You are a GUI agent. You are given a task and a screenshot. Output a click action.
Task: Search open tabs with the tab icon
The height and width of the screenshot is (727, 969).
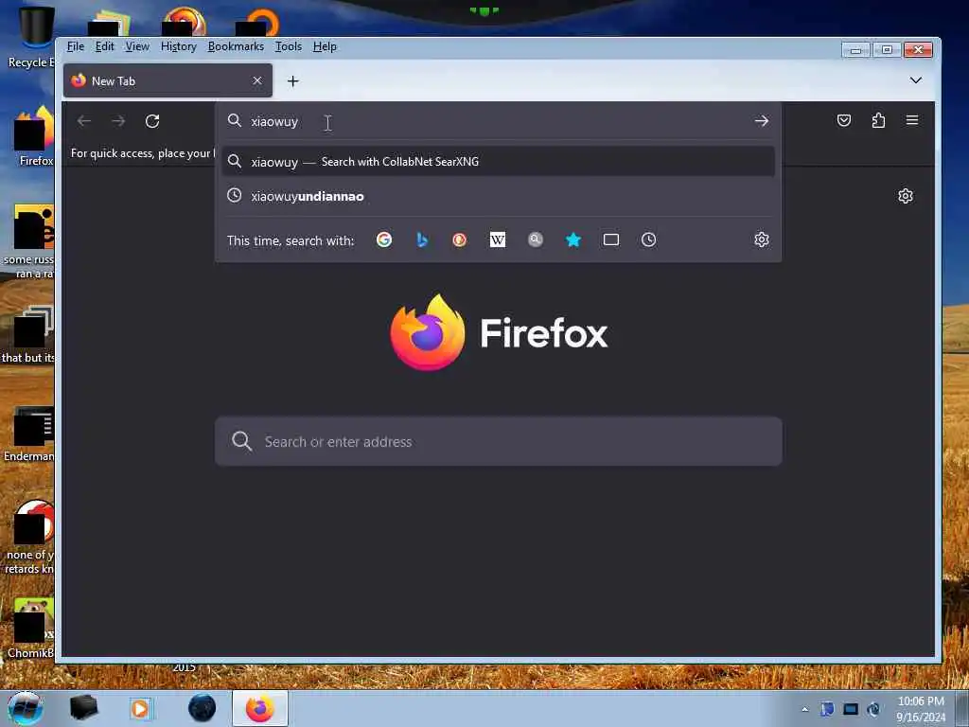click(x=611, y=239)
